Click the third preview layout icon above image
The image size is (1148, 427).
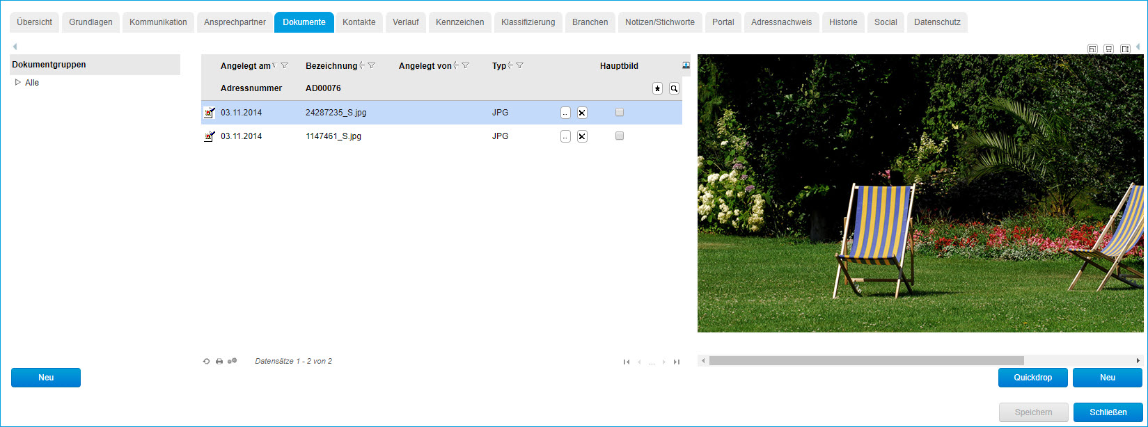(1125, 49)
